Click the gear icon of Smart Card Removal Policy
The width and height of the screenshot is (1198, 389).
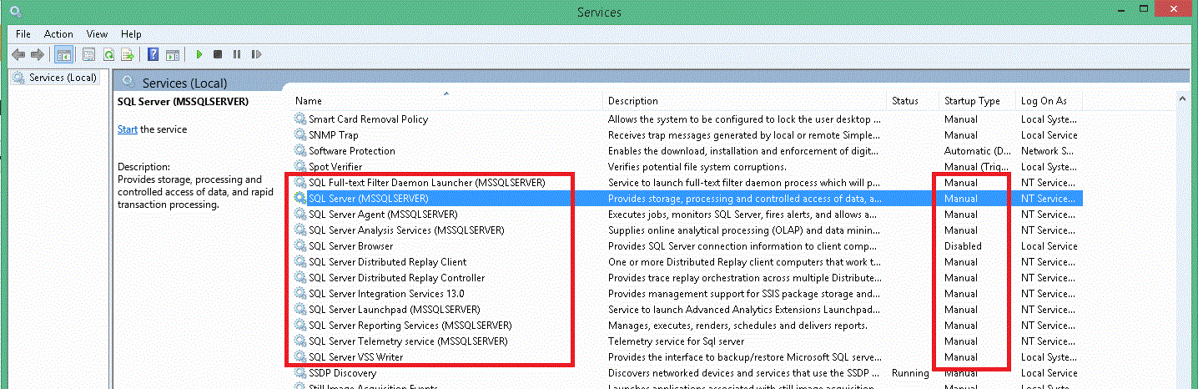click(300, 119)
